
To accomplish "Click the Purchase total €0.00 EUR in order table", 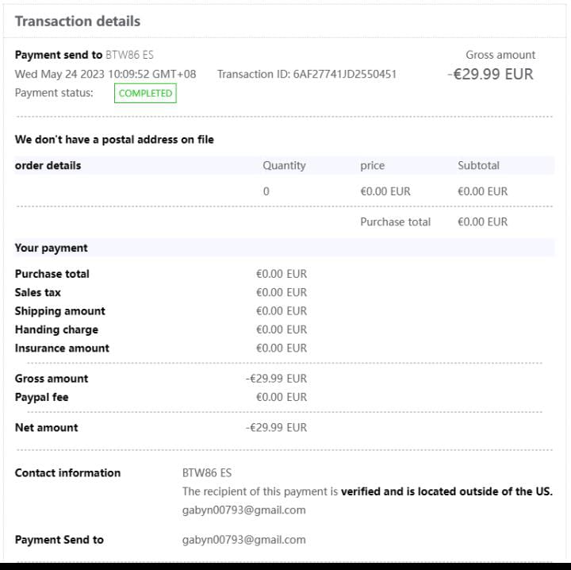I will pos(482,221).
